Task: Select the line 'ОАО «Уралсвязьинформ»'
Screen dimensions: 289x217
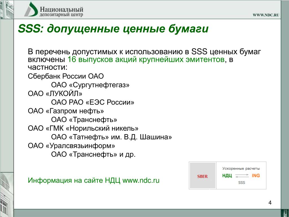Action: (x=71, y=146)
